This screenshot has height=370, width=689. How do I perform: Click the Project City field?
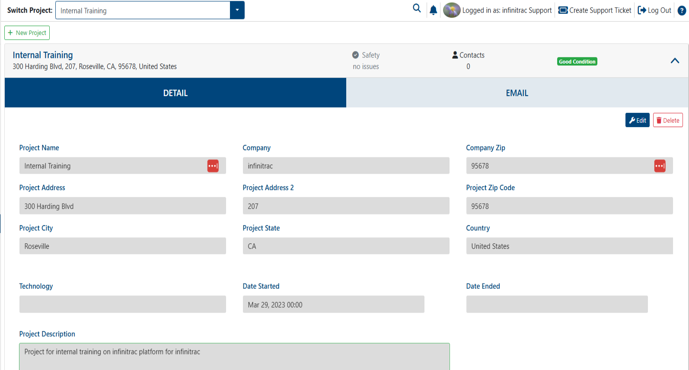click(123, 246)
